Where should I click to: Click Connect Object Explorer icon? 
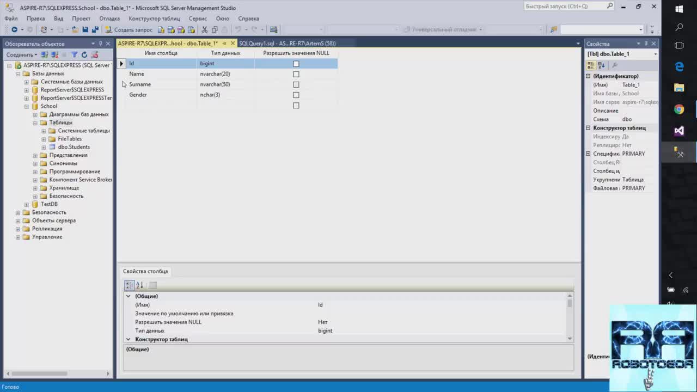click(x=45, y=54)
